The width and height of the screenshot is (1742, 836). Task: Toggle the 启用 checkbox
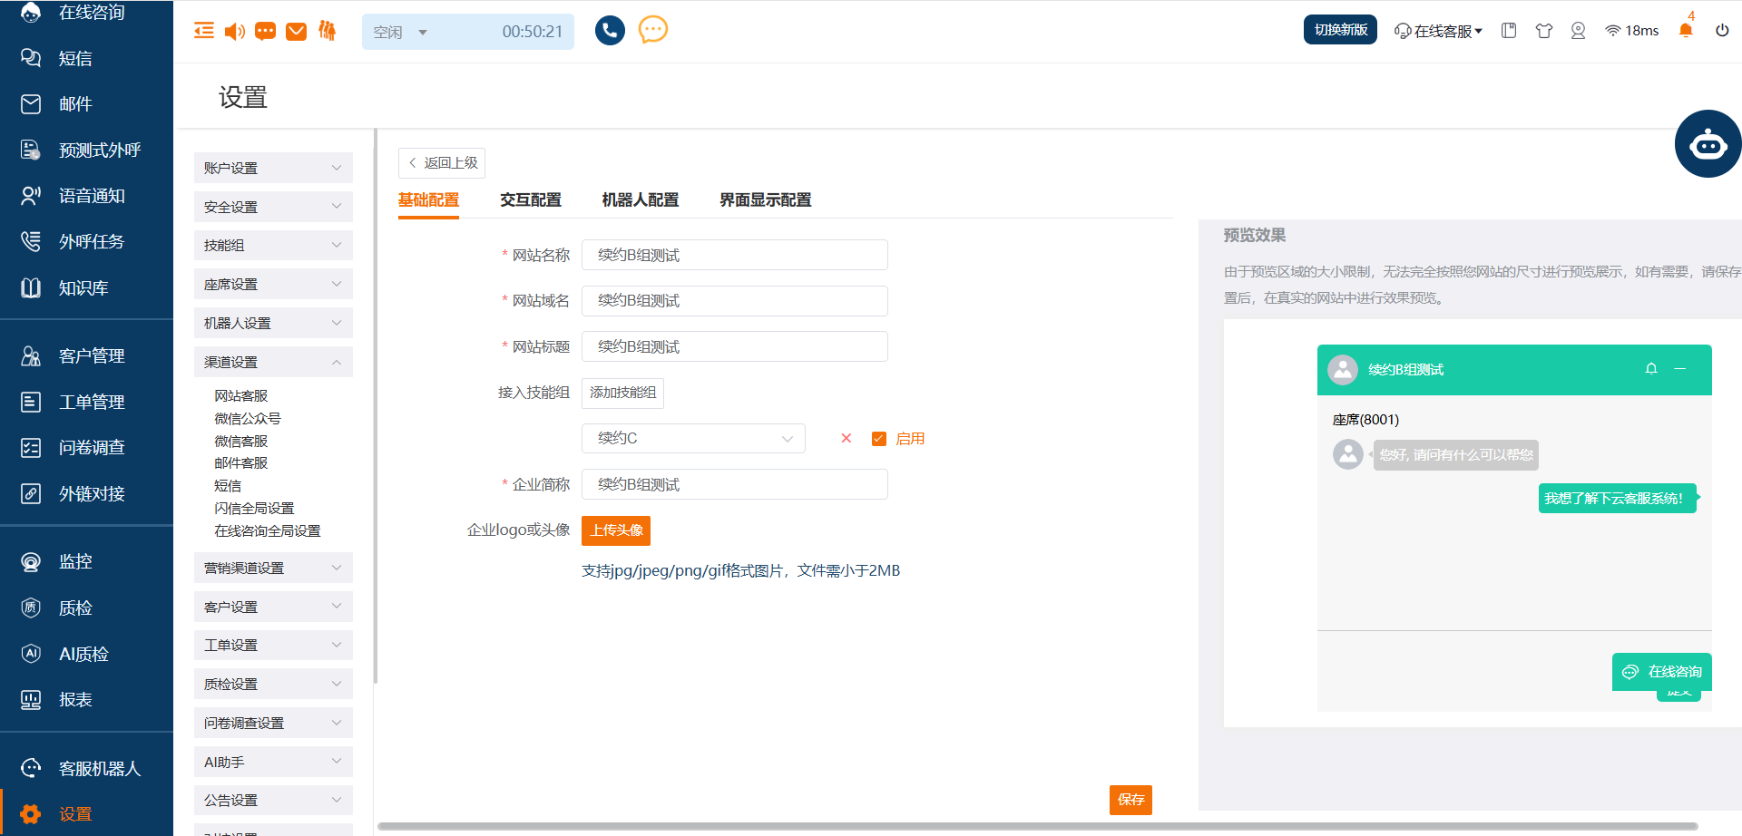point(878,439)
